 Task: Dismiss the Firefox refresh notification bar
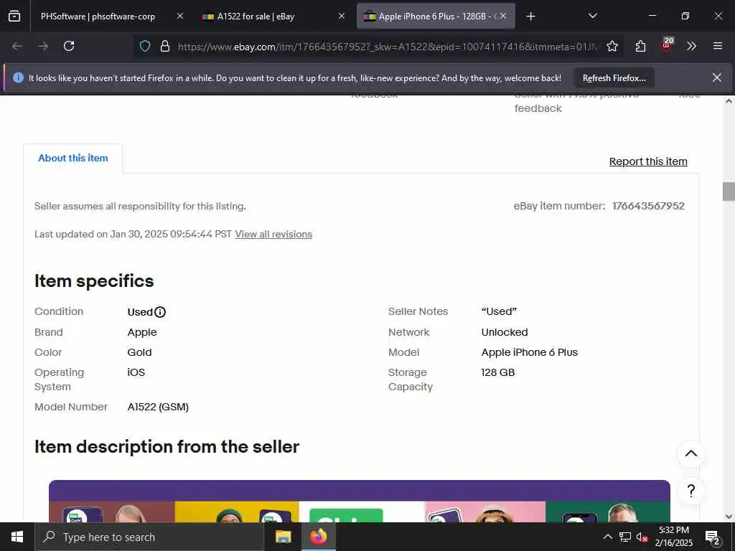717,77
